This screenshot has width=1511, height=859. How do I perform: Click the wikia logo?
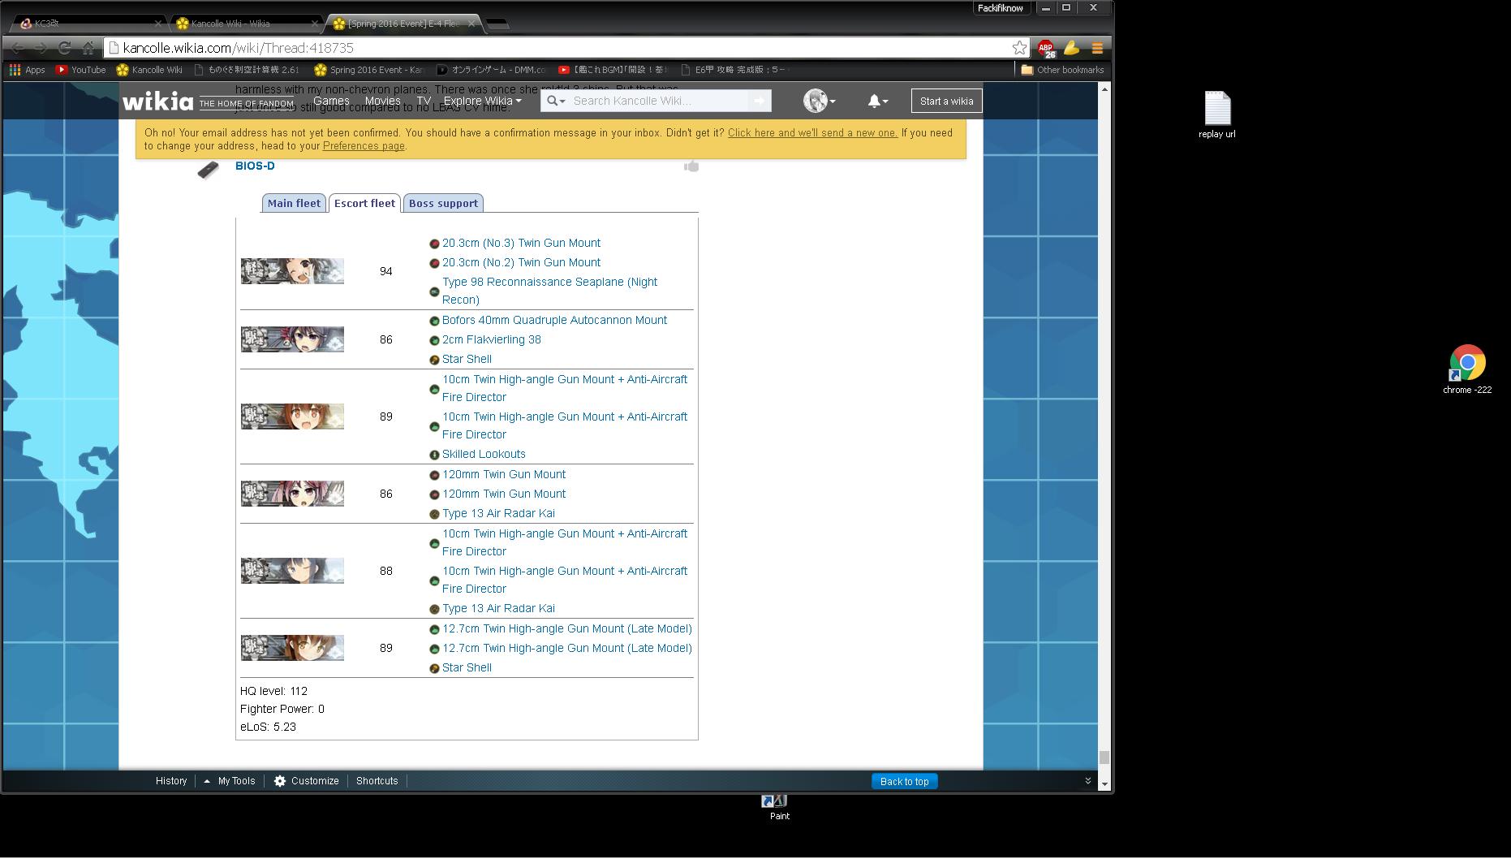coord(157,101)
